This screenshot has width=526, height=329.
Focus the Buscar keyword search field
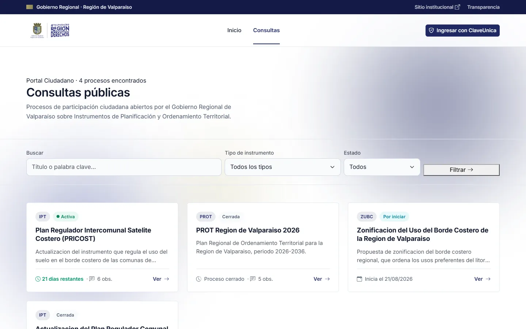pos(124,167)
